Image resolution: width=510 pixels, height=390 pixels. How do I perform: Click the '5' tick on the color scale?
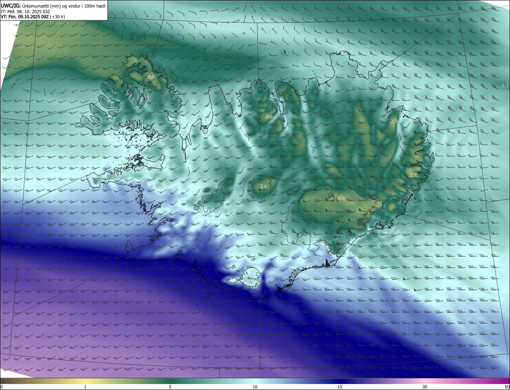(x=170, y=387)
